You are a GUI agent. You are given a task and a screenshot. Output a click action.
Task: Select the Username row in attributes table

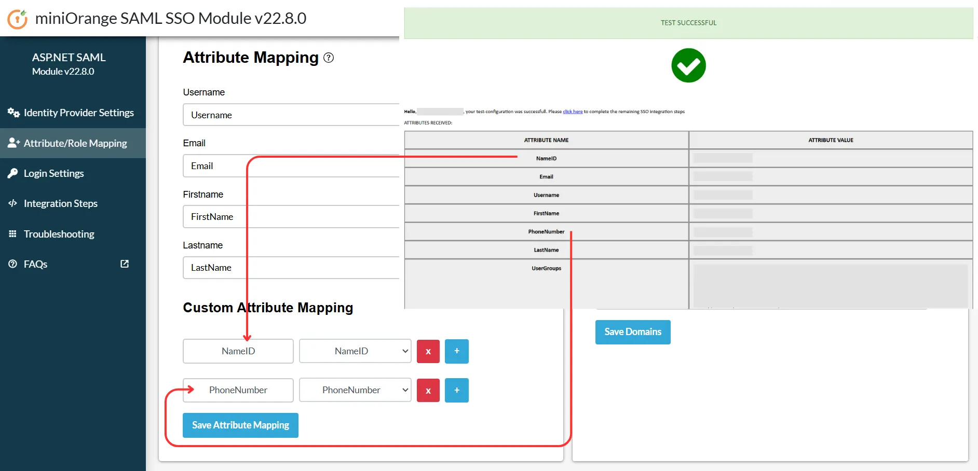click(688, 195)
